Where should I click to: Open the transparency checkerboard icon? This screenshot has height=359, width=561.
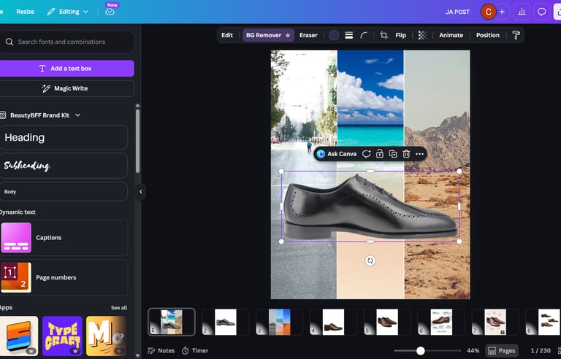tap(422, 35)
